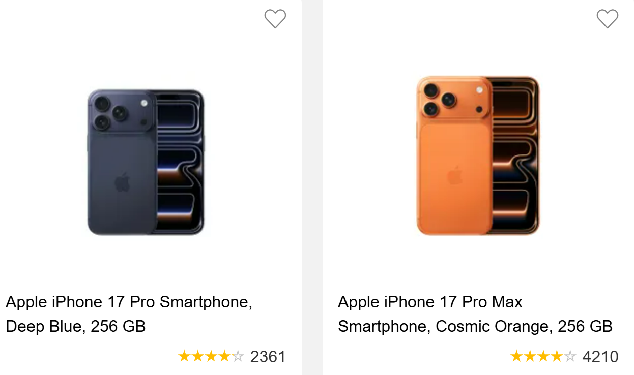
Task: Click the Apple logo on the orange phone
Action: [x=454, y=176]
